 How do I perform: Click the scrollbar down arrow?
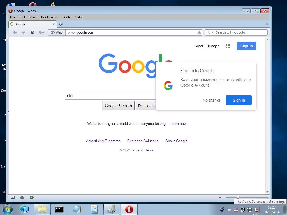point(267,192)
